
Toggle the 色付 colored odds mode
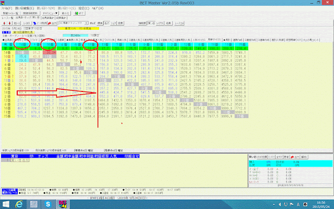coord(106,23)
